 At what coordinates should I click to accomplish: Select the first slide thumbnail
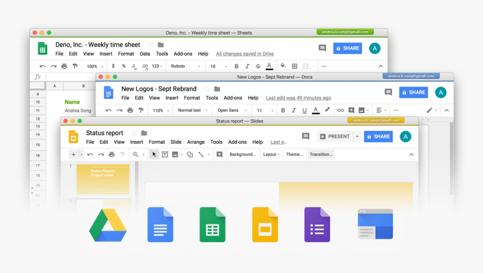tap(103, 179)
